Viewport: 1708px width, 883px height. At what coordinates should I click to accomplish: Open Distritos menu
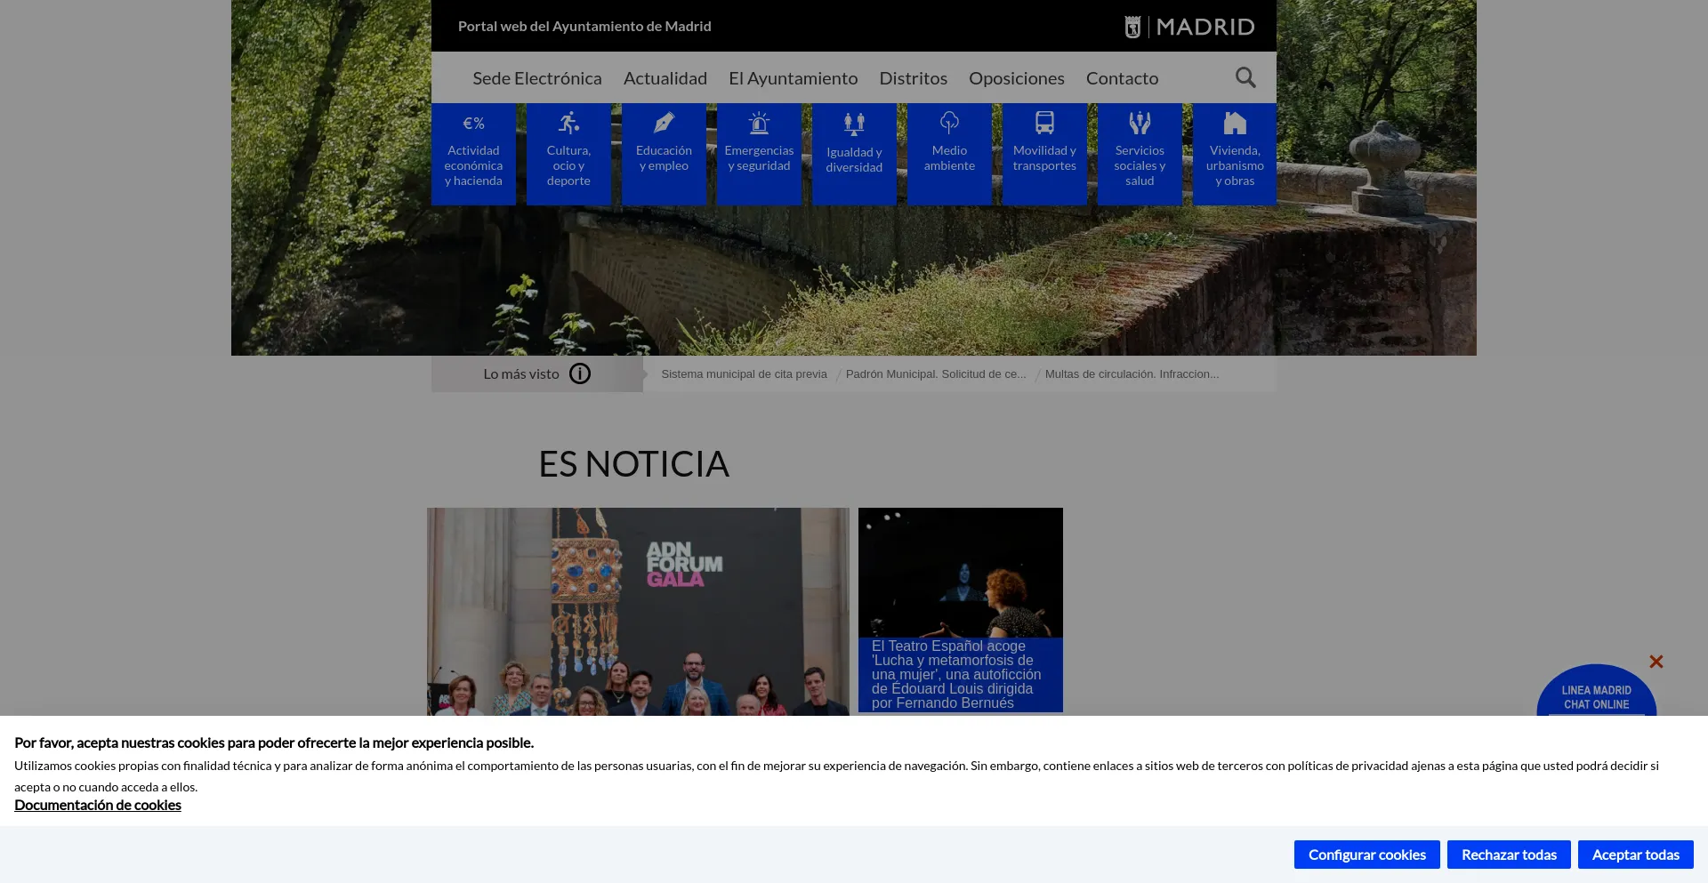914,78
